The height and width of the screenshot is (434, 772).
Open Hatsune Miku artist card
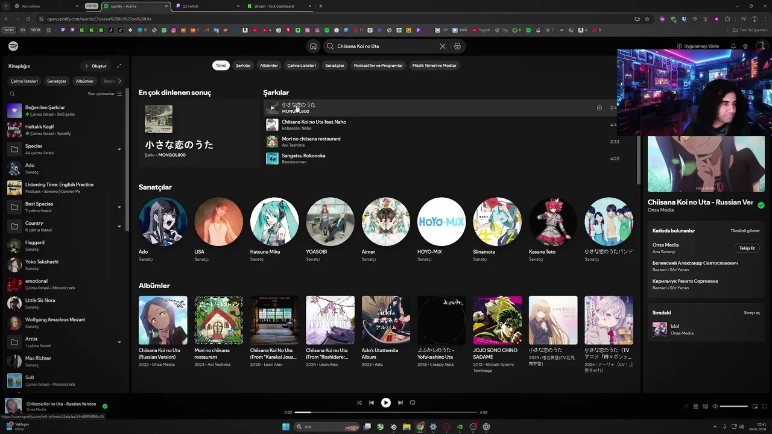coord(274,230)
